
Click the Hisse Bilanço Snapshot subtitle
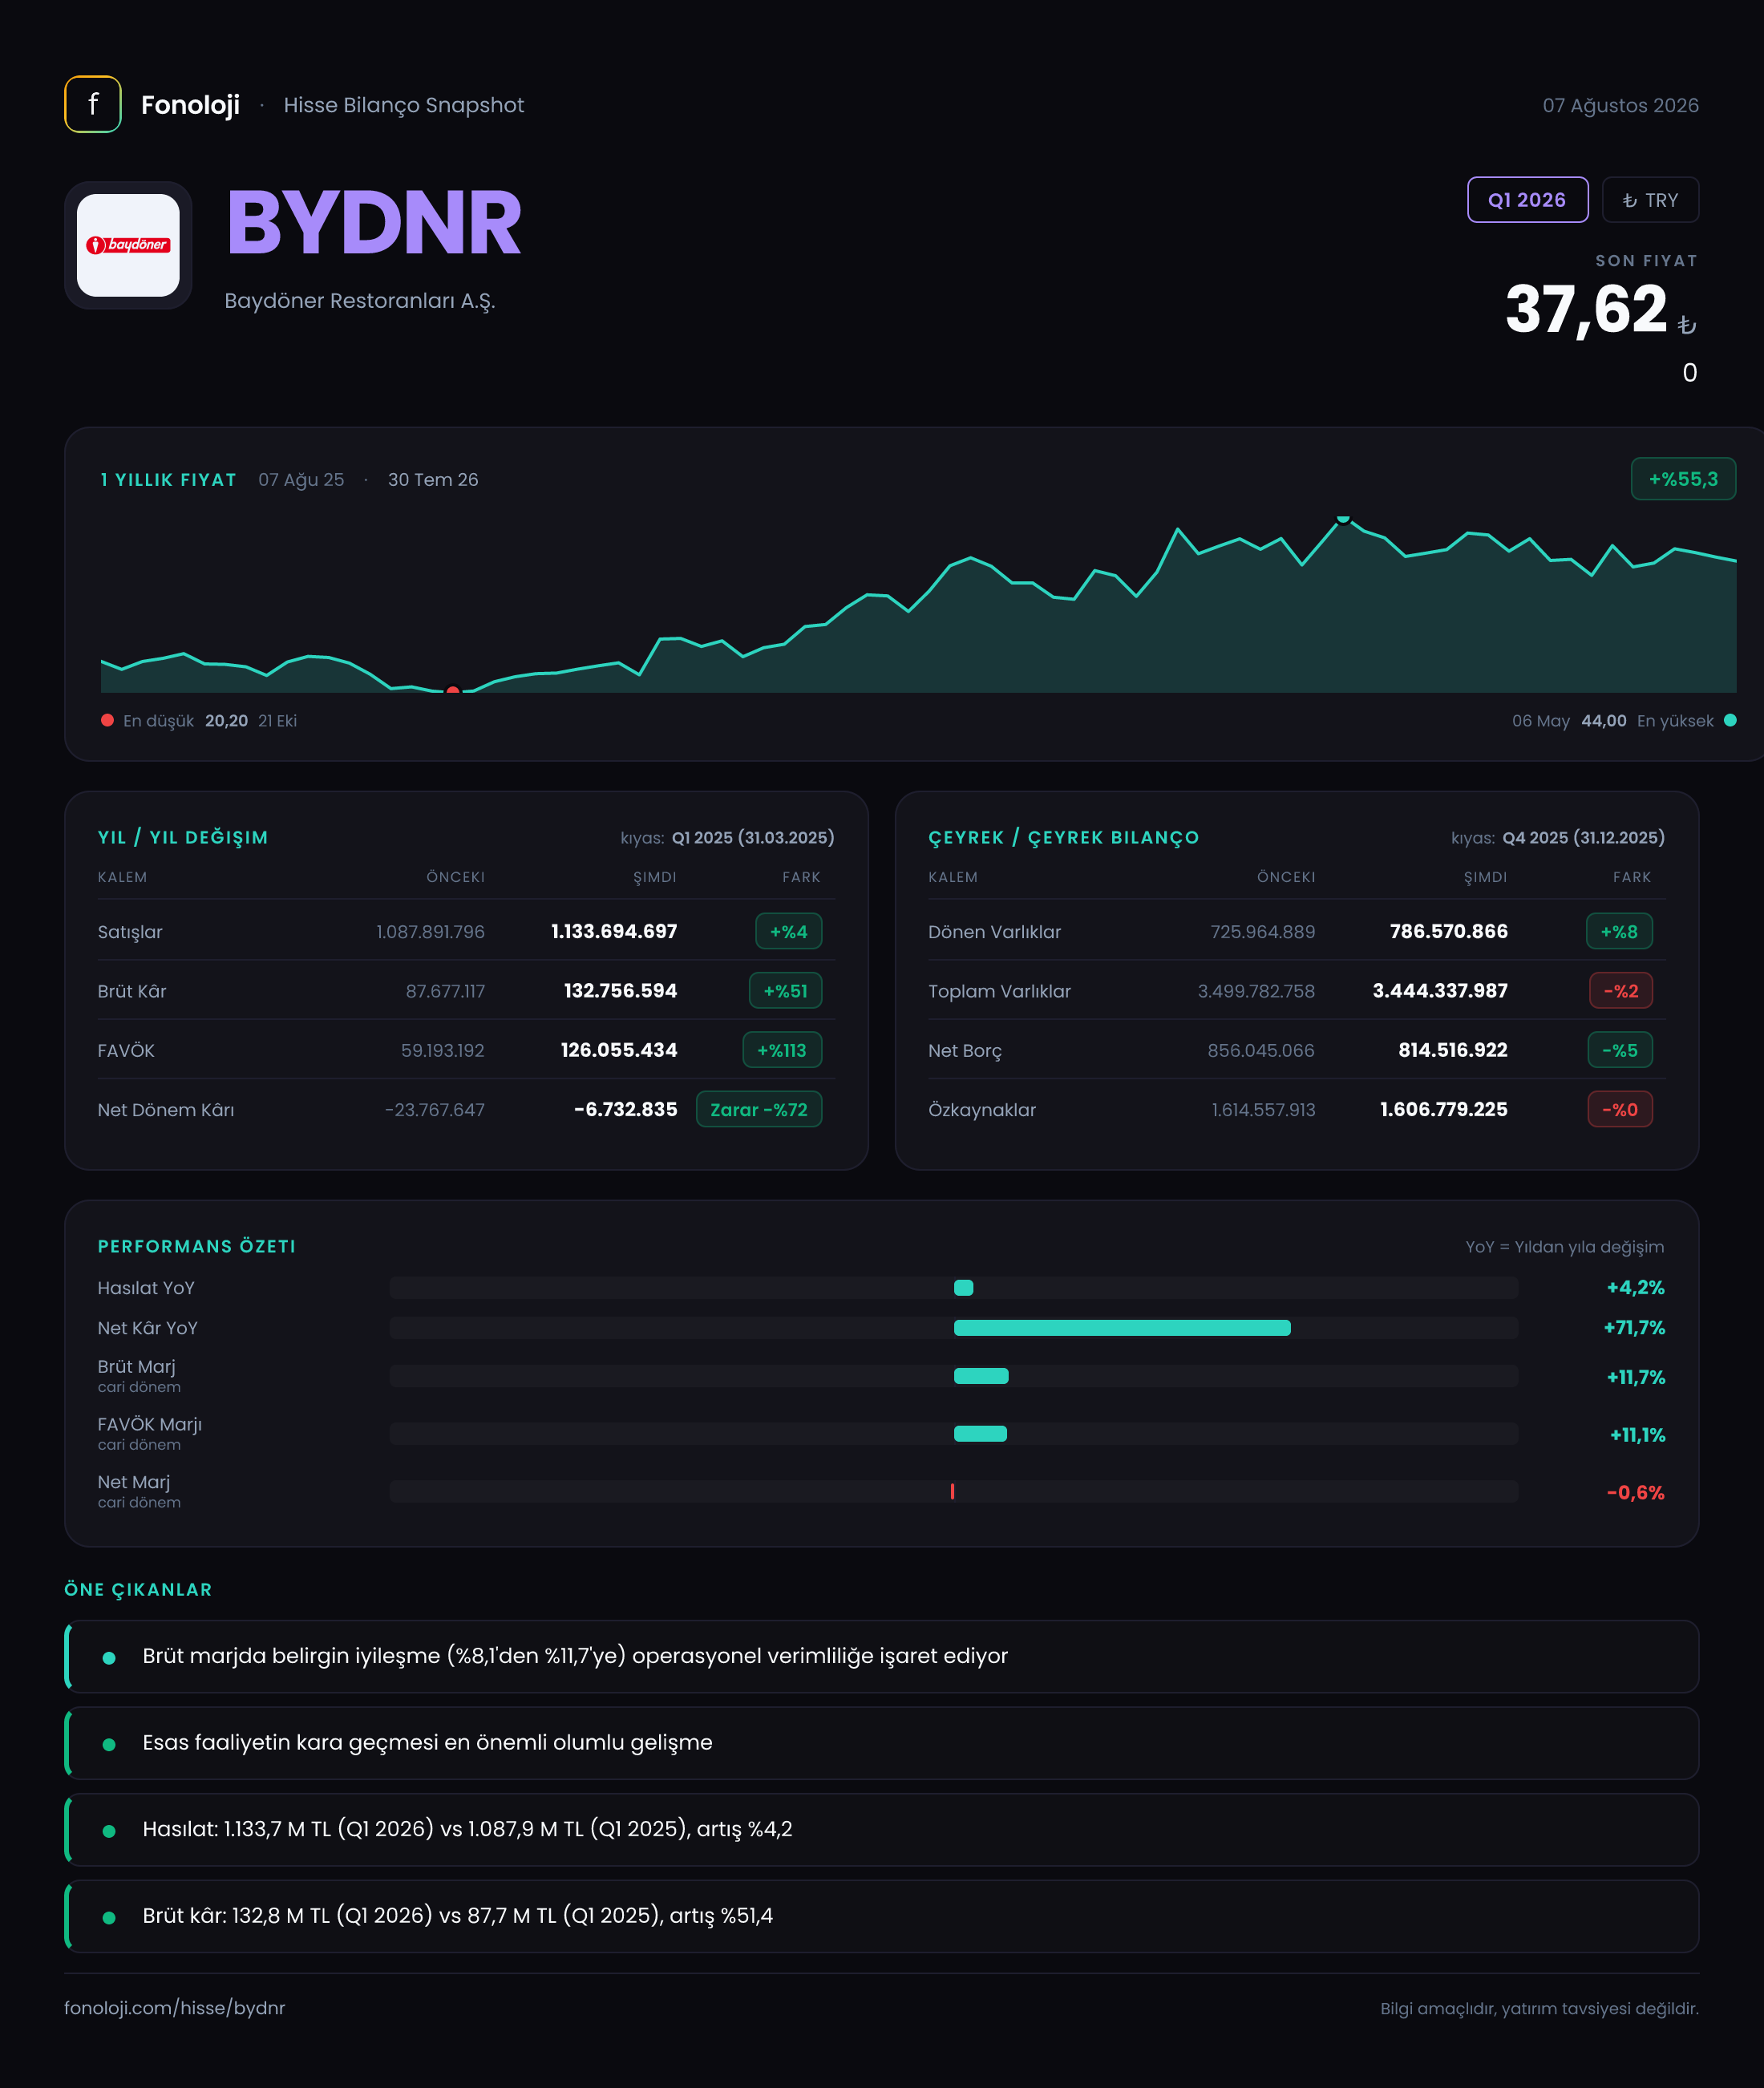tap(403, 105)
